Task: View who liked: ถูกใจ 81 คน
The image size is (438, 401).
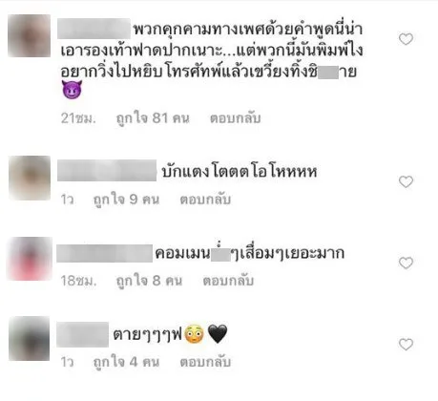Action: tap(153, 118)
